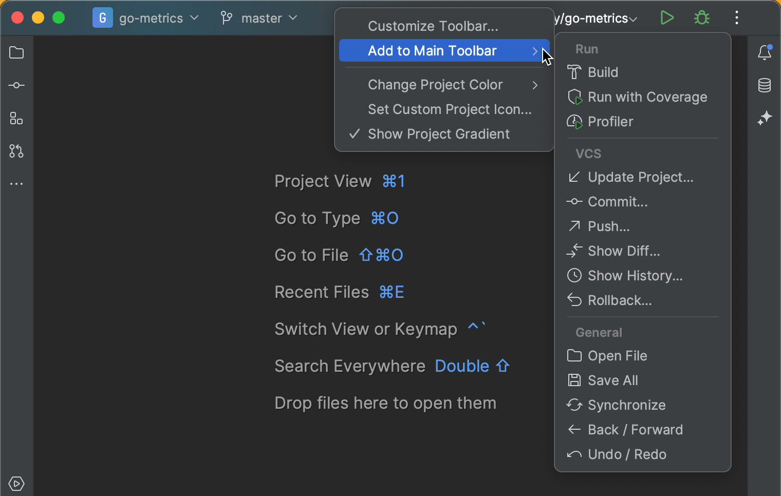Open the Debug icon in the toolbar
The height and width of the screenshot is (496, 781).
702,17
